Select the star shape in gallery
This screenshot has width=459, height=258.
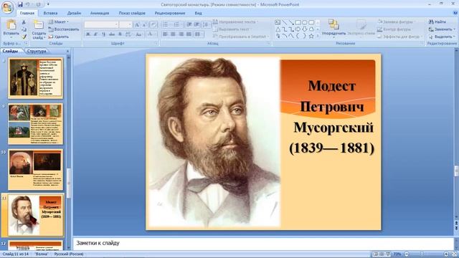pos(311,36)
